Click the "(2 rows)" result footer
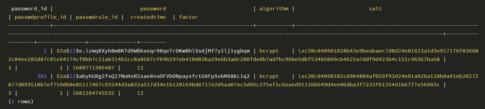This screenshot has width=485, height=109. point(21,102)
